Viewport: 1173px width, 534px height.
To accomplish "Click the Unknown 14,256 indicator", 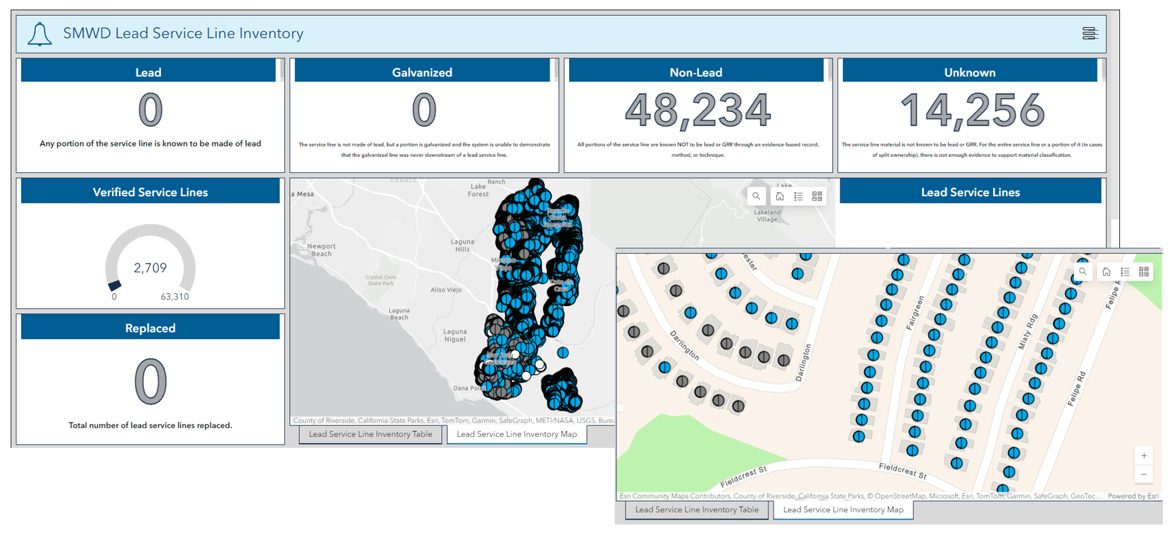I will [x=971, y=110].
